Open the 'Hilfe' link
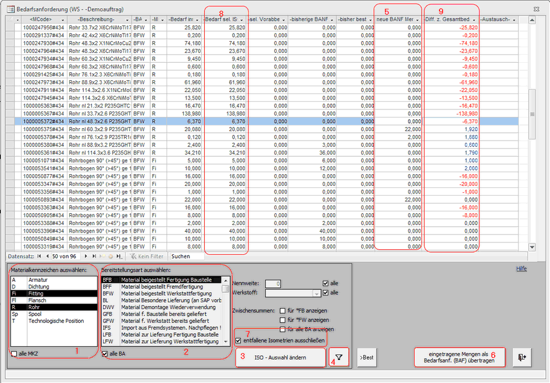This screenshot has width=550, height=383. click(x=522, y=269)
